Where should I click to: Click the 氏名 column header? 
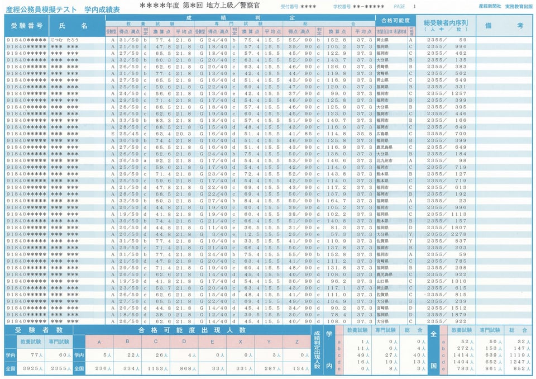[x=76, y=26]
